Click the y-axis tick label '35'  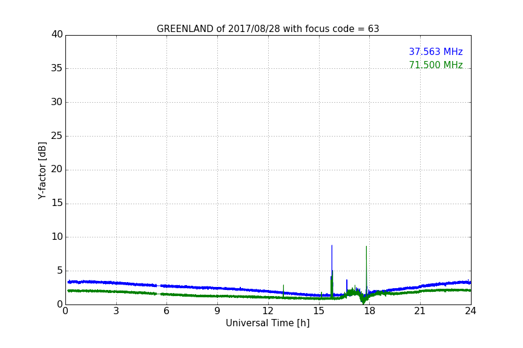57,68
